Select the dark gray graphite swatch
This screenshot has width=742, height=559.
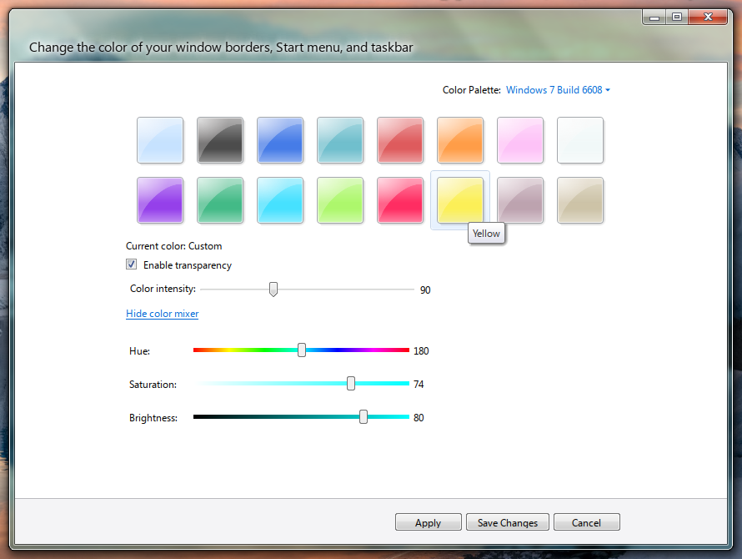(220, 140)
